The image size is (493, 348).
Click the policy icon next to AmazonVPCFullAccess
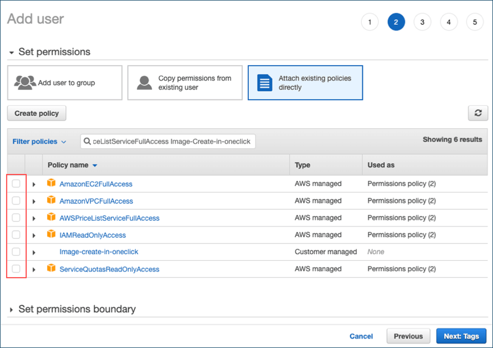(x=51, y=200)
